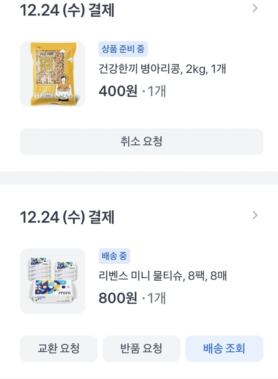278x379 pixels.
Task: Expand the wet tissue order details arrow
Action: (255, 215)
